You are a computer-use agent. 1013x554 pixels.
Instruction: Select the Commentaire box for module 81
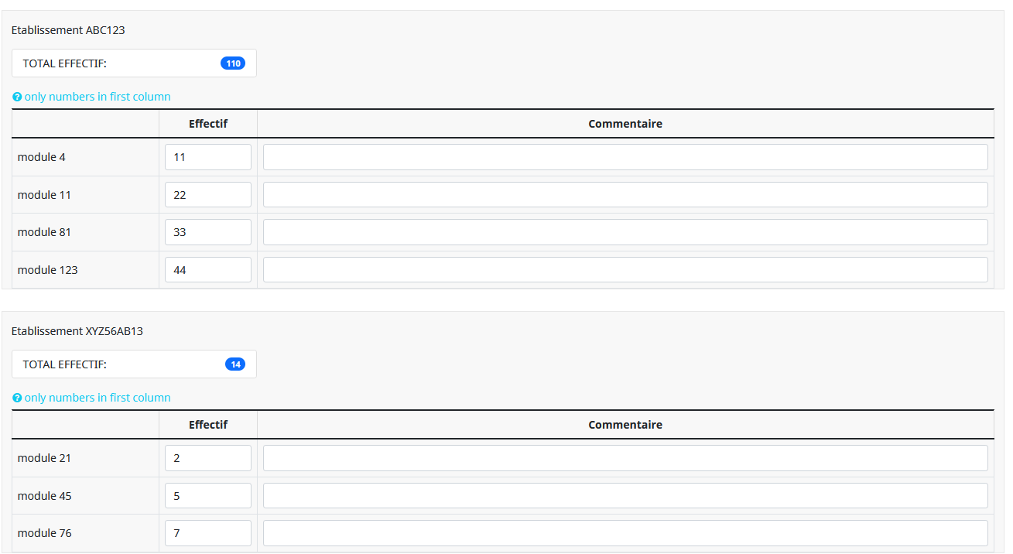pos(625,232)
